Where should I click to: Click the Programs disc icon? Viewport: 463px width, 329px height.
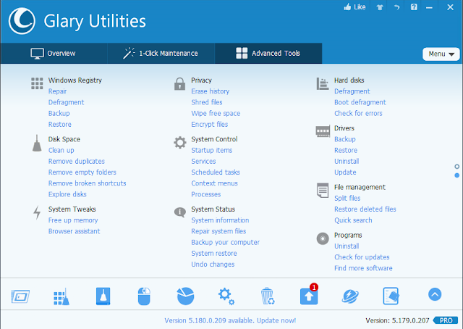click(323, 238)
